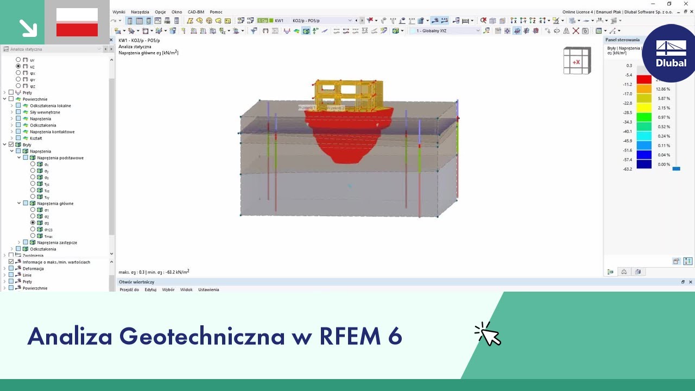
Task: Click the camera screenshot icon in toolbar
Action: coord(585,31)
